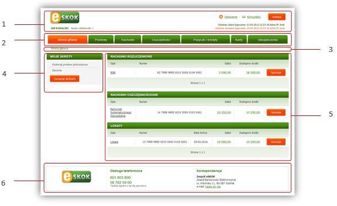Open the Karty tab
This screenshot has height=206, width=337.
(239, 40)
